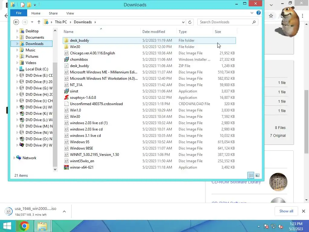
Task: Click the network tray icon
Action: pos(273,226)
